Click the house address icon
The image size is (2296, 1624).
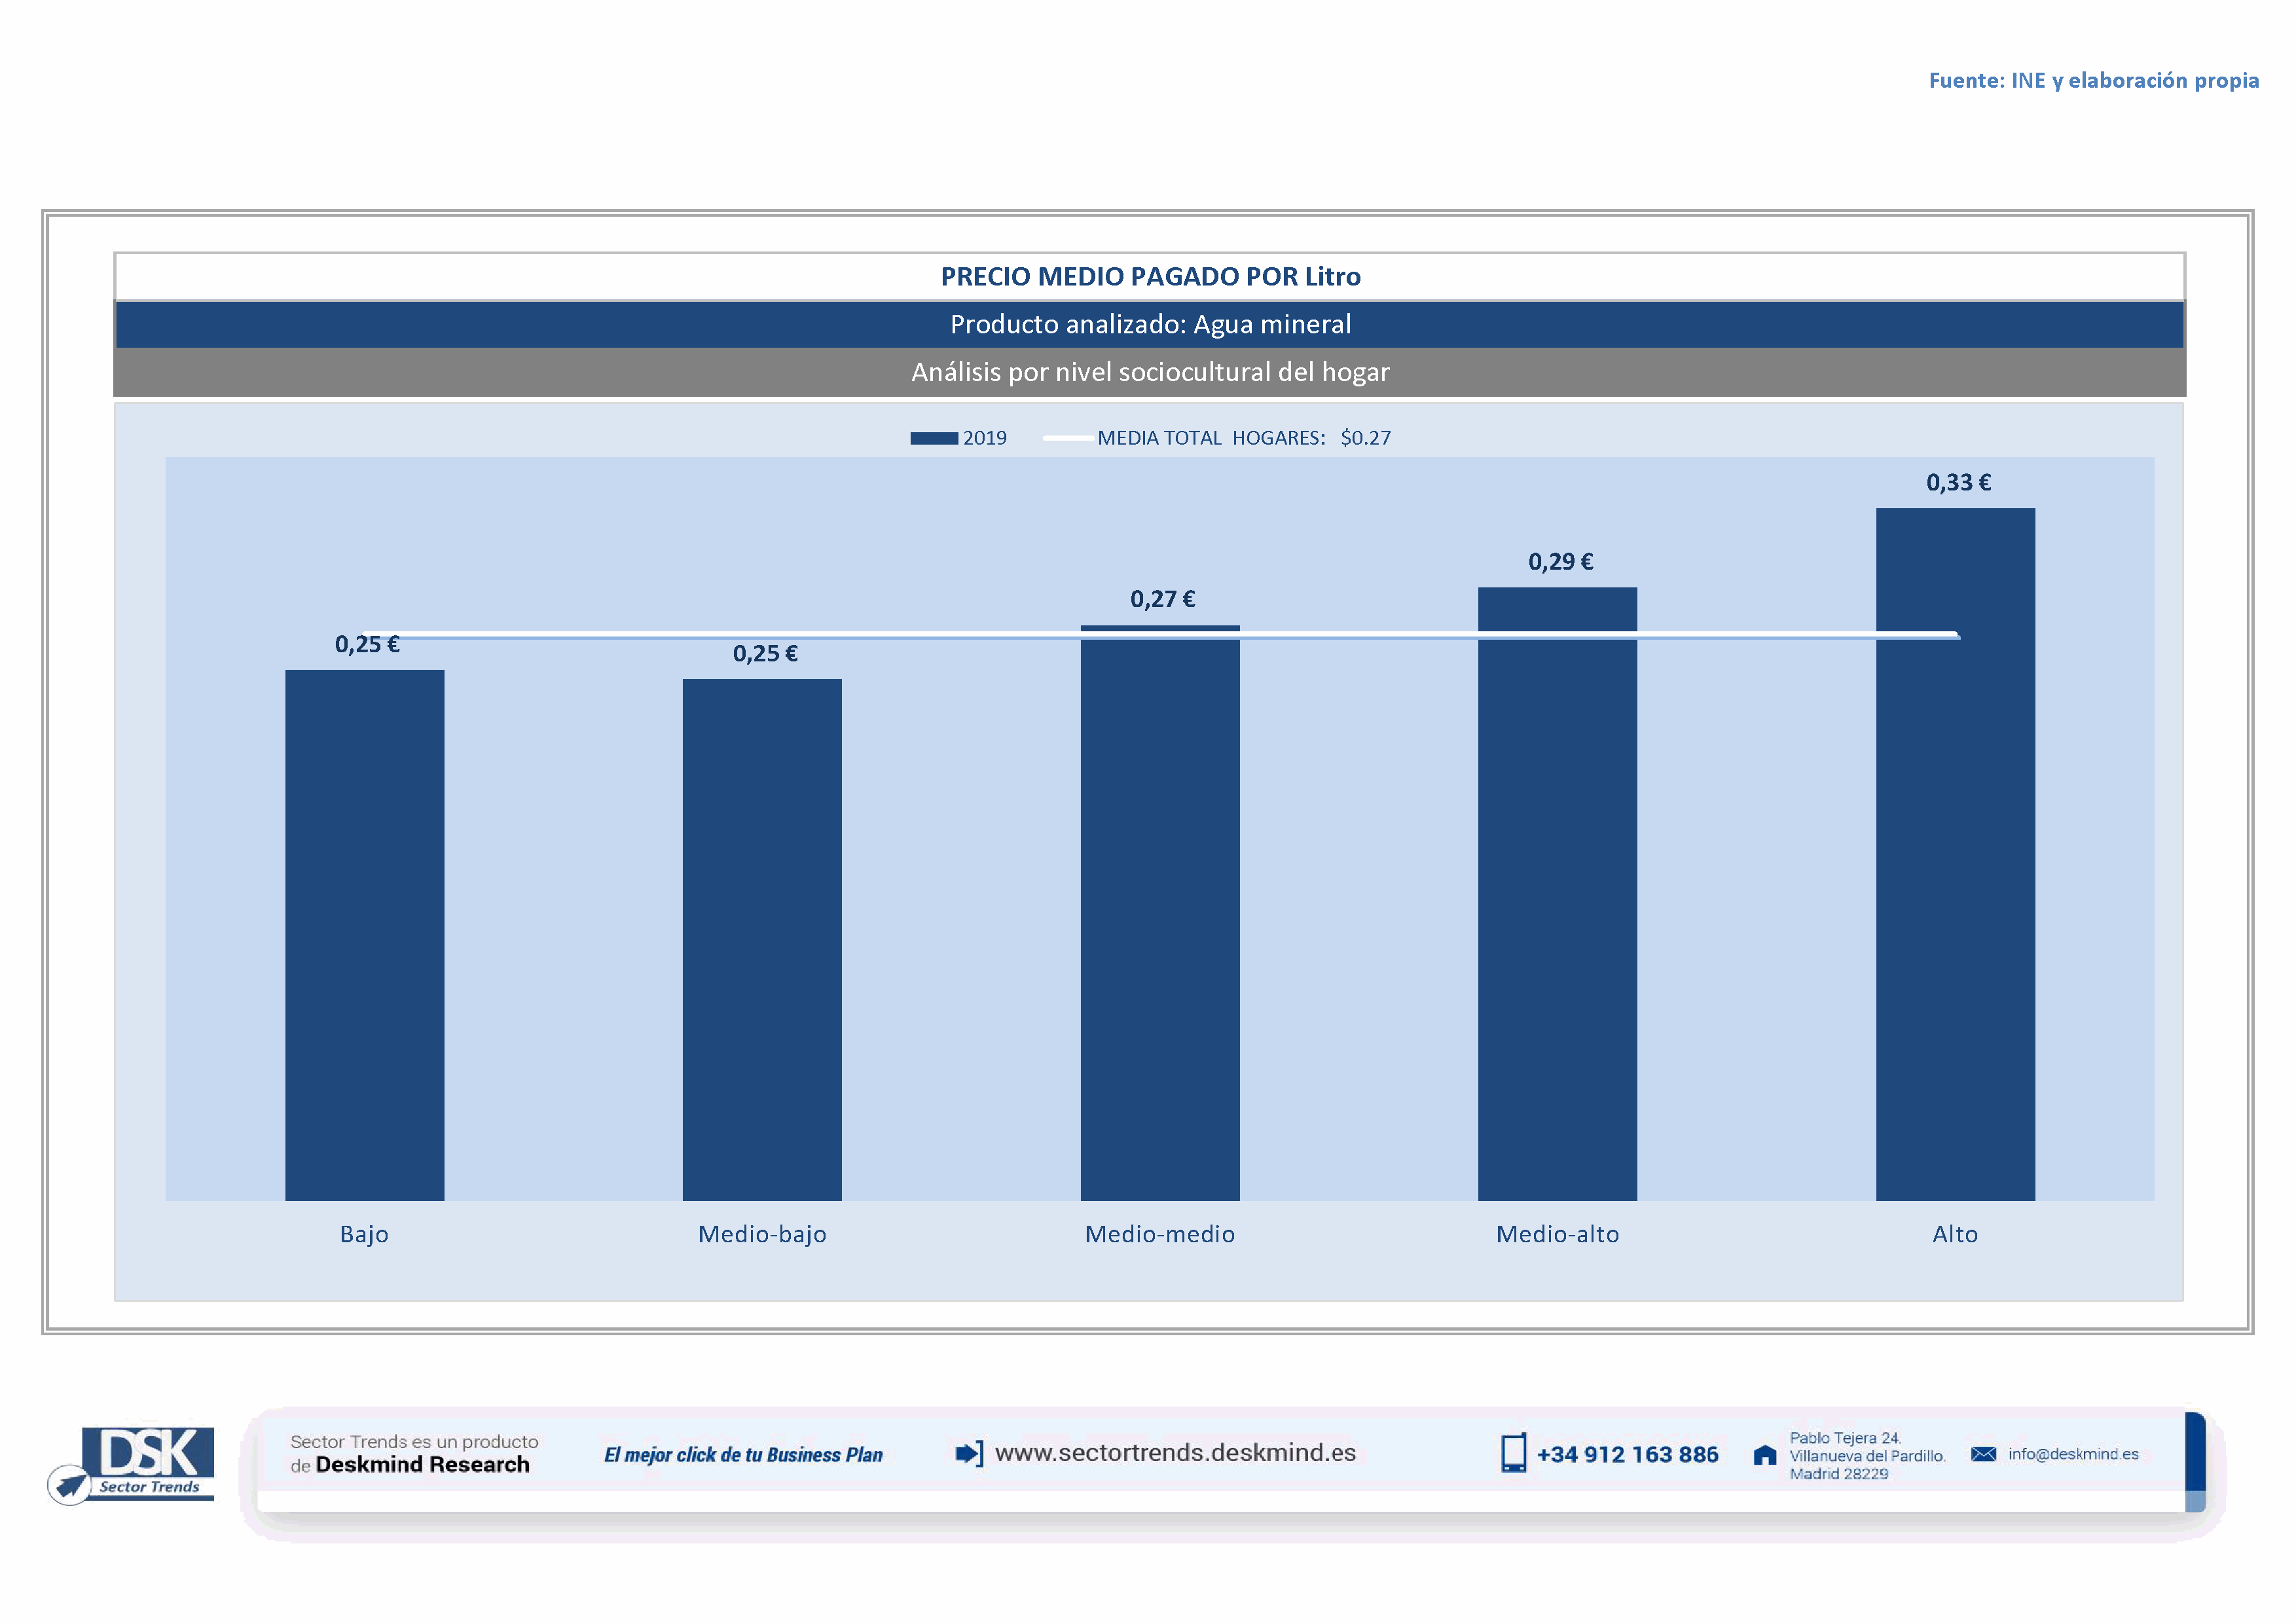(1764, 1455)
